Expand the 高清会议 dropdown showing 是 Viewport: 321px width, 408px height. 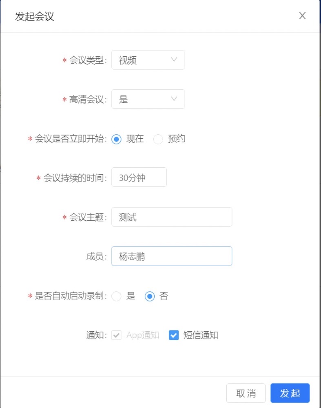148,99
